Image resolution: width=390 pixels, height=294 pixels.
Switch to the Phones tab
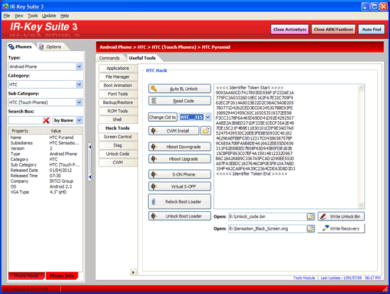[x=21, y=47]
